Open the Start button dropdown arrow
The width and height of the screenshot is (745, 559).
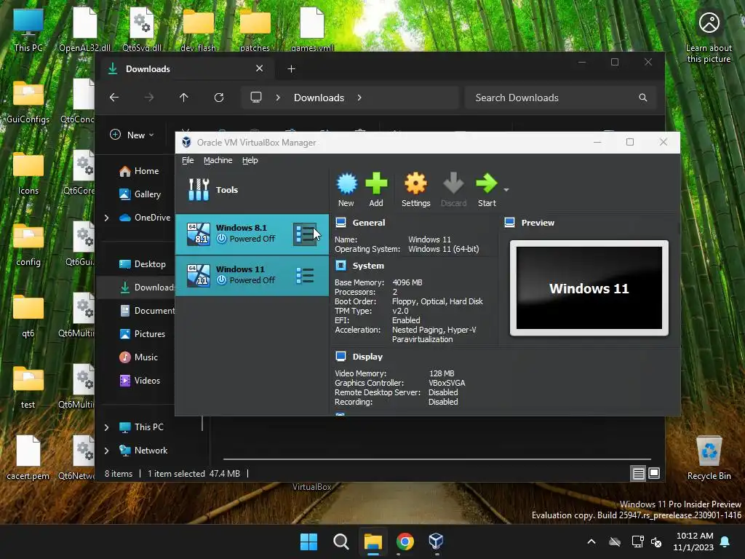506,190
